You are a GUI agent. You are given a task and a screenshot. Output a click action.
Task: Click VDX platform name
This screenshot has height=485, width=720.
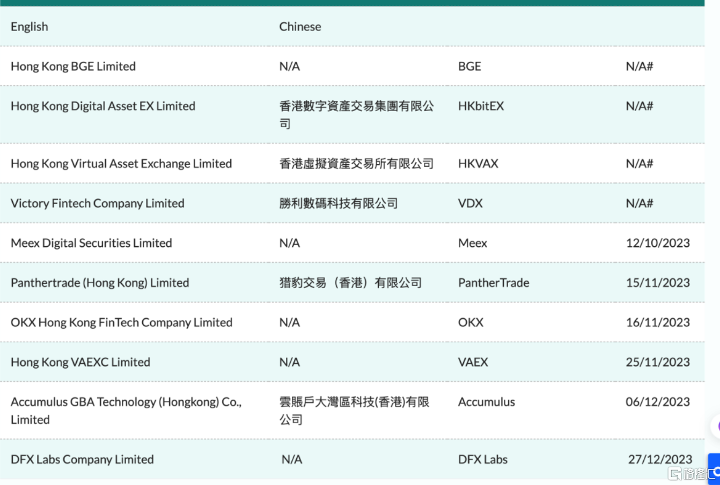pyautogui.click(x=471, y=203)
